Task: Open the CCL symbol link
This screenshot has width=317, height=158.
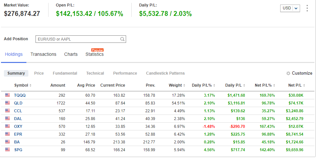Action: point(18,111)
